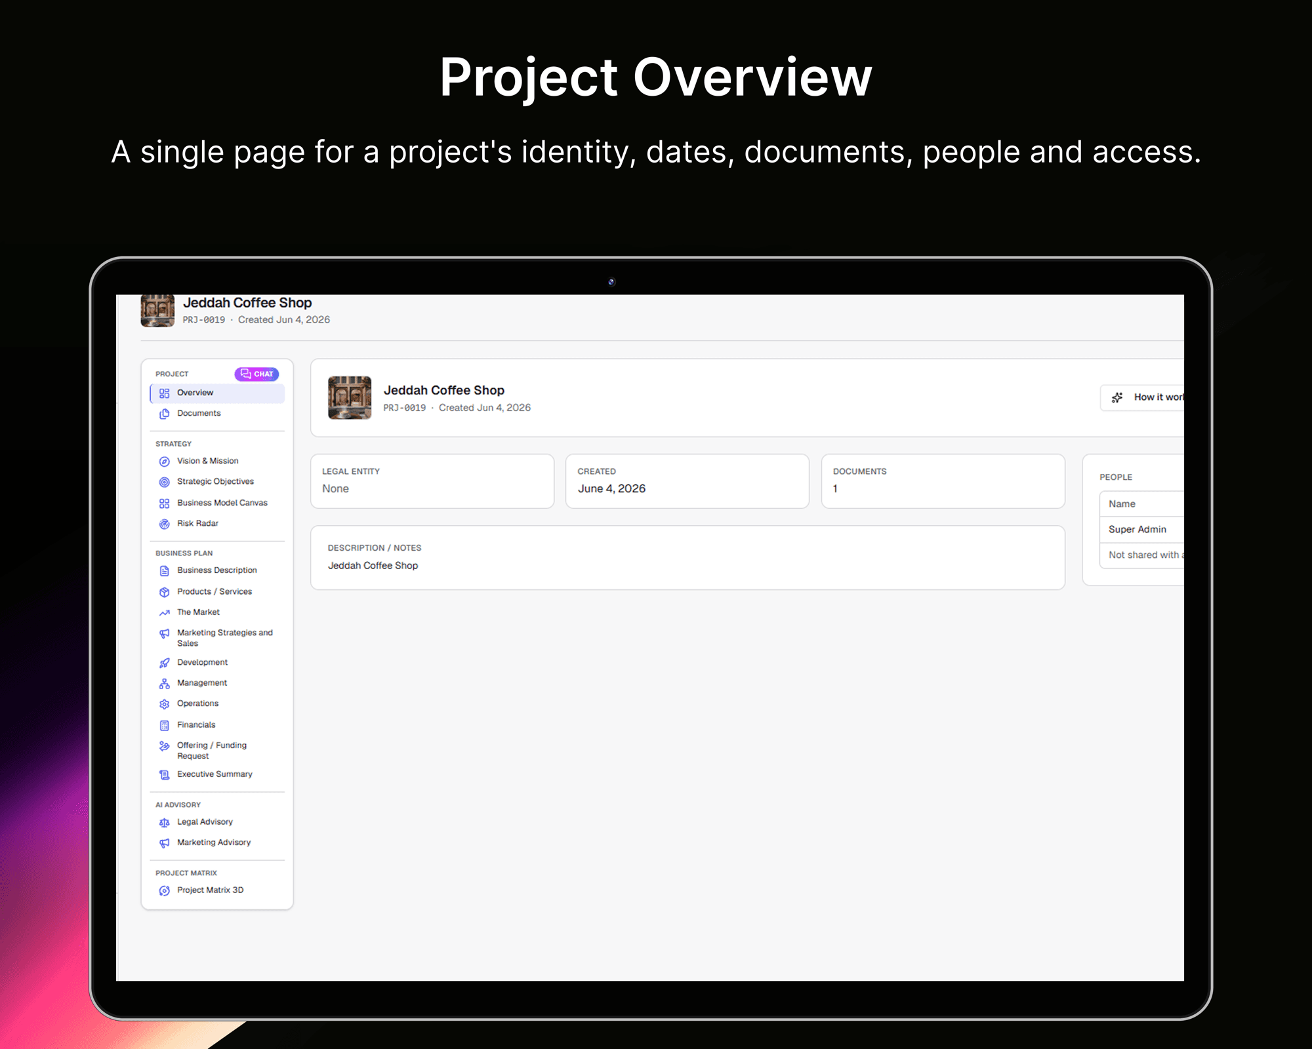Click the Description / Notes text Jeddah Coffee Shop

pos(373,565)
